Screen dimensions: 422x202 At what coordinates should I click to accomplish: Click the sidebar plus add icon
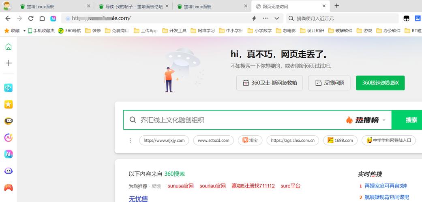click(x=9, y=63)
